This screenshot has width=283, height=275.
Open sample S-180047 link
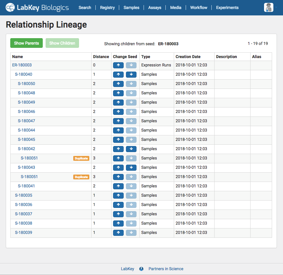click(26, 121)
